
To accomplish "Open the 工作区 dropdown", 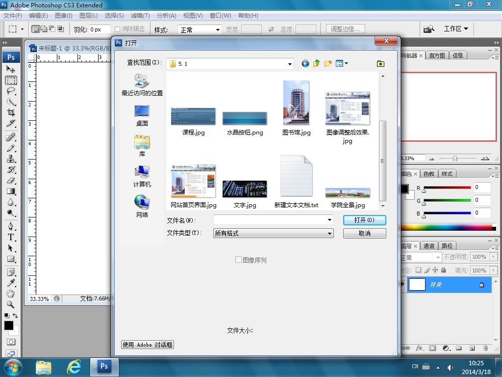I will (x=456, y=29).
